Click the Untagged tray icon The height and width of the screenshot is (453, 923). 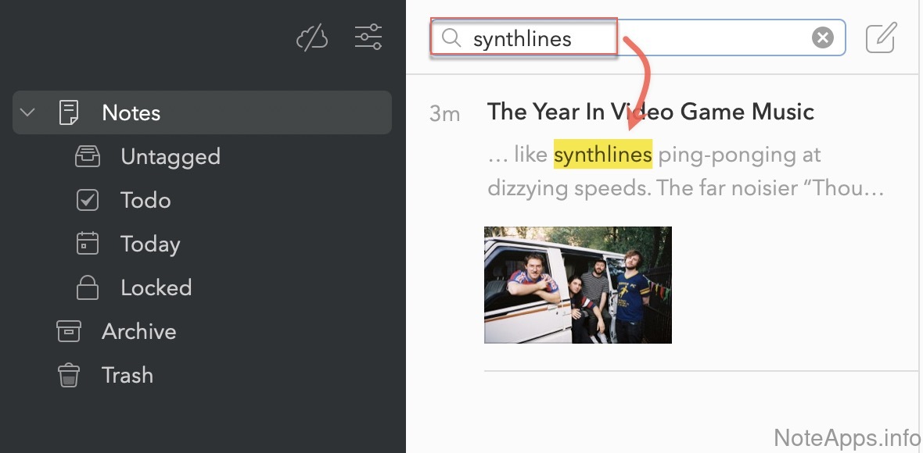pos(87,156)
